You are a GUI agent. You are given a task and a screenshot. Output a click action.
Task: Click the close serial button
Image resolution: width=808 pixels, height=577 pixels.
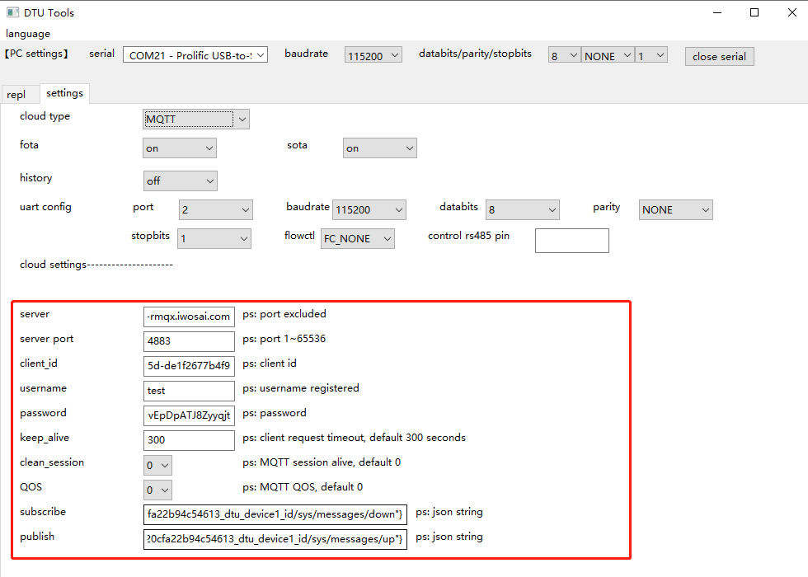(x=718, y=56)
